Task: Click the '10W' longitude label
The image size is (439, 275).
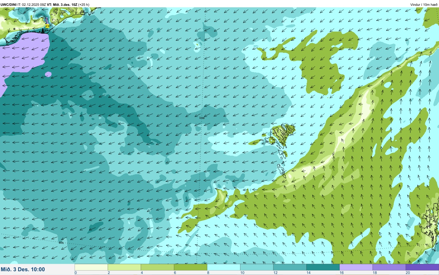Action: (x=202, y=118)
